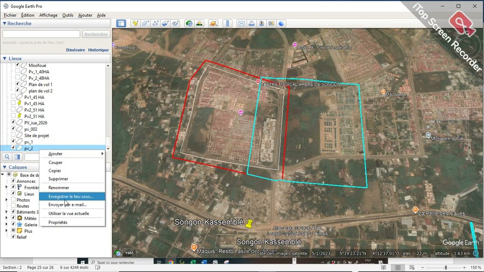This screenshot has width=484, height=272.
Task: Expand the Galerie layer node
Action: (x=6, y=224)
